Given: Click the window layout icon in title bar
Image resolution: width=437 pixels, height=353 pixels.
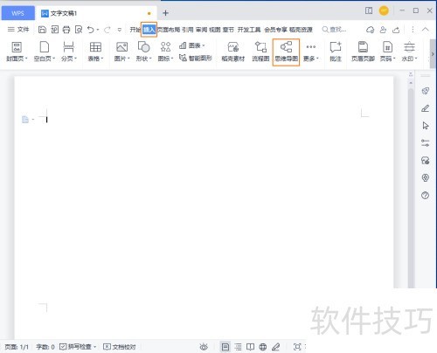Looking at the screenshot, I should pyautogui.click(x=369, y=10).
